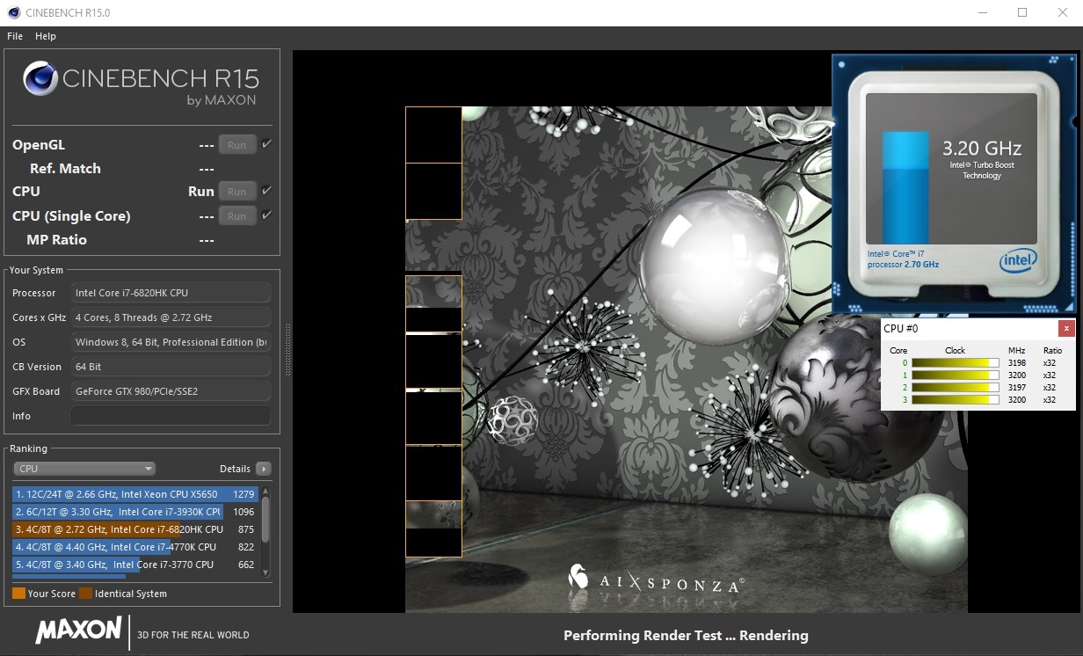Toggle the CPU (Single Core) checkbox
Viewport: 1083px width, 656px height.
266,215
